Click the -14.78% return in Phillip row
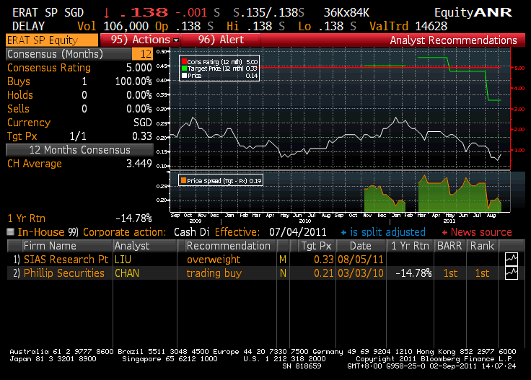 pyautogui.click(x=414, y=273)
